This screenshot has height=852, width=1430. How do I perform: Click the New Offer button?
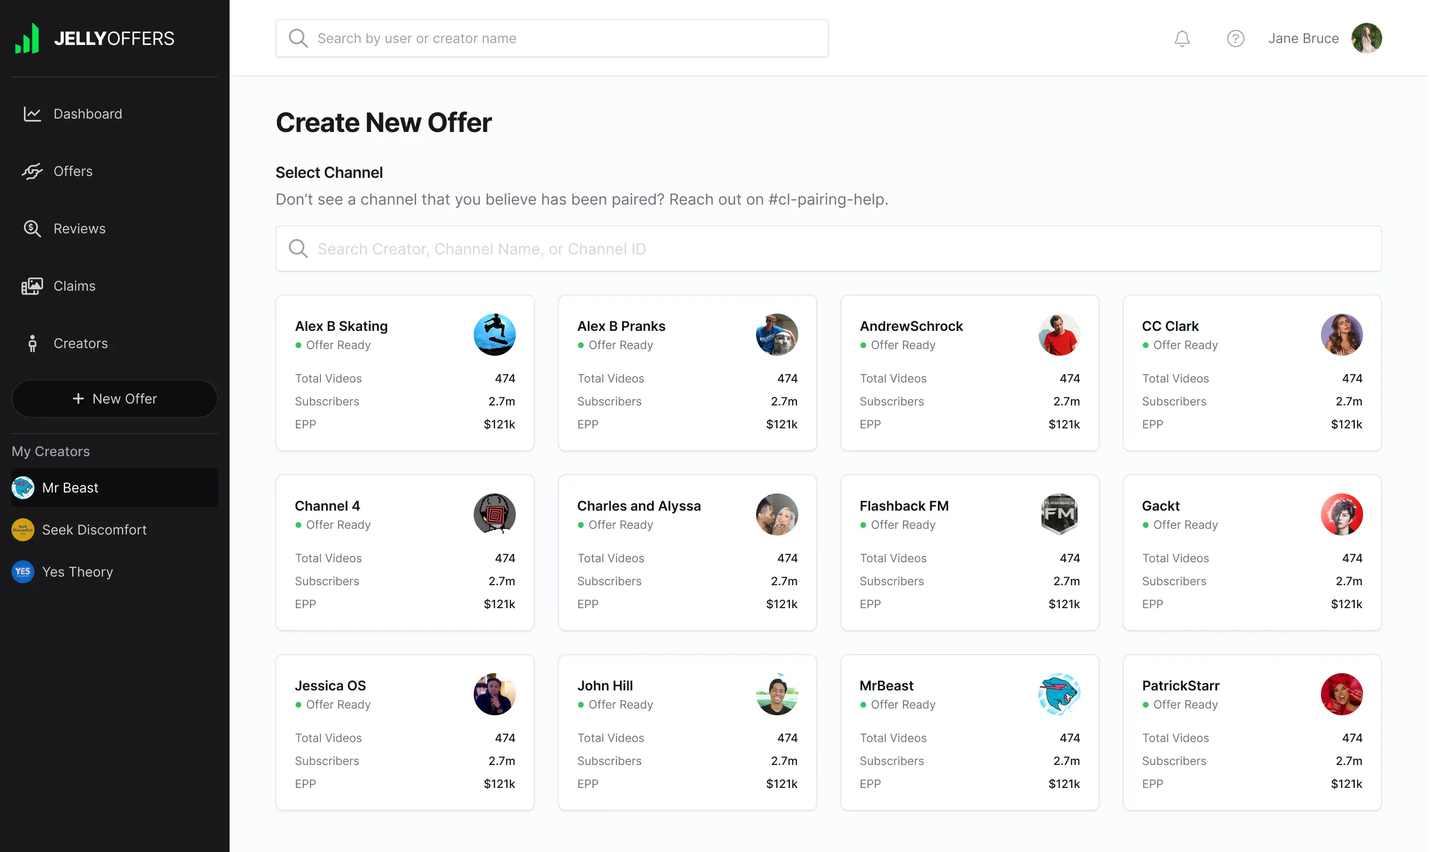[x=115, y=398]
